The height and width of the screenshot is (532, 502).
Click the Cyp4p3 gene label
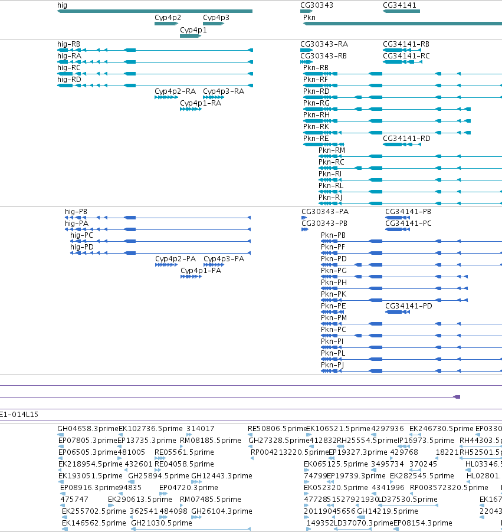click(216, 18)
